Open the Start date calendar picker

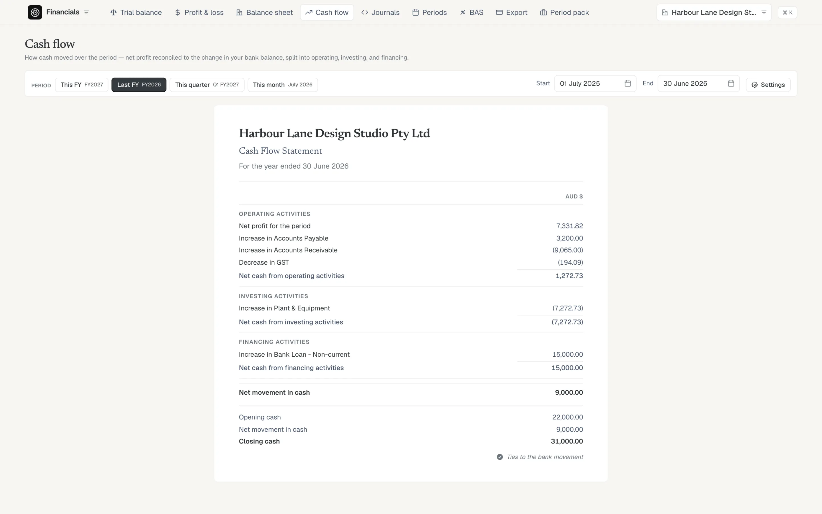[x=628, y=84]
